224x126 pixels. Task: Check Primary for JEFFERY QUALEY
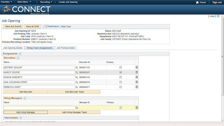pos(120,68)
